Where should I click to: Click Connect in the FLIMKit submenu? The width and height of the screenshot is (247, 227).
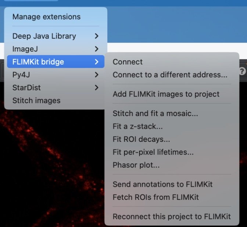click(x=172, y=62)
